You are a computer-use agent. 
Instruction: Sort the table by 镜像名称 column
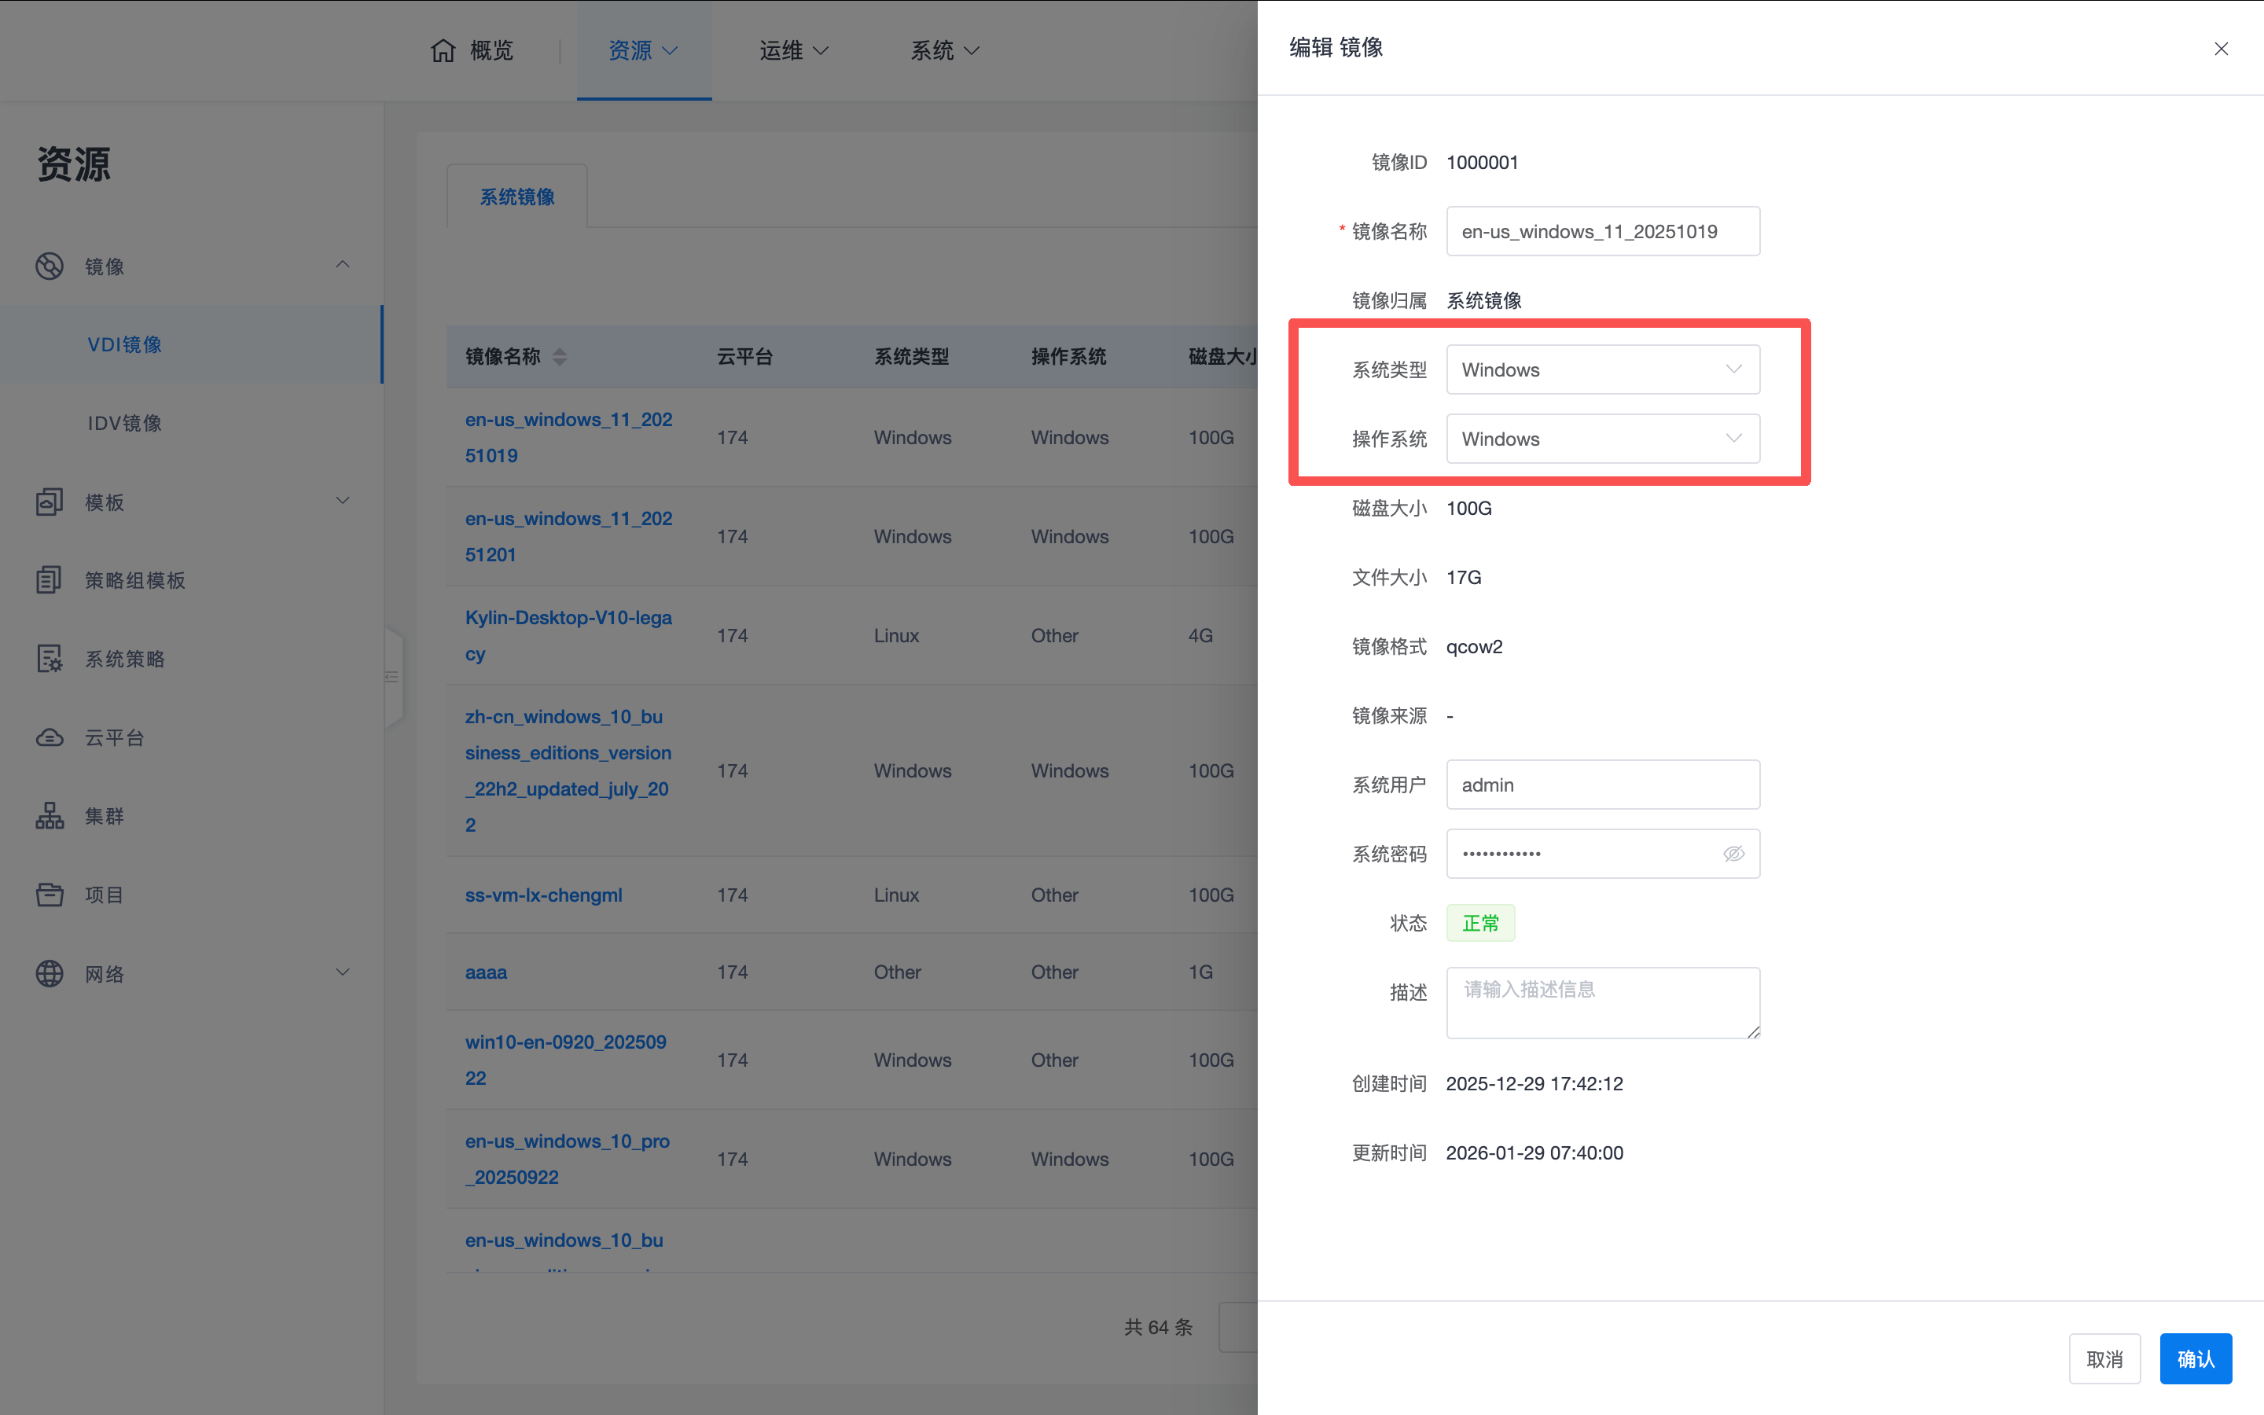coord(560,357)
